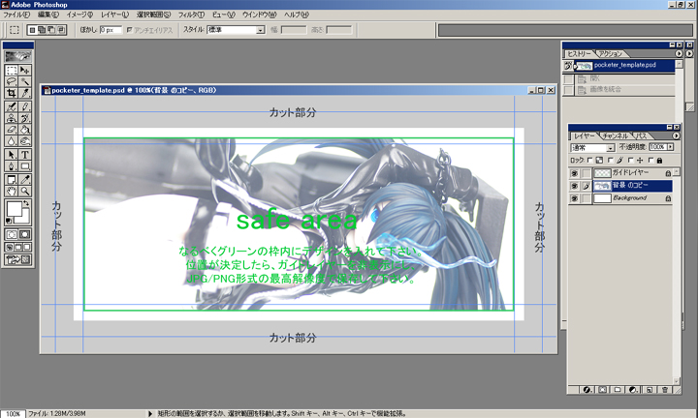Click the Jump to ImageReady button
698x418 pixels.
coord(17,260)
